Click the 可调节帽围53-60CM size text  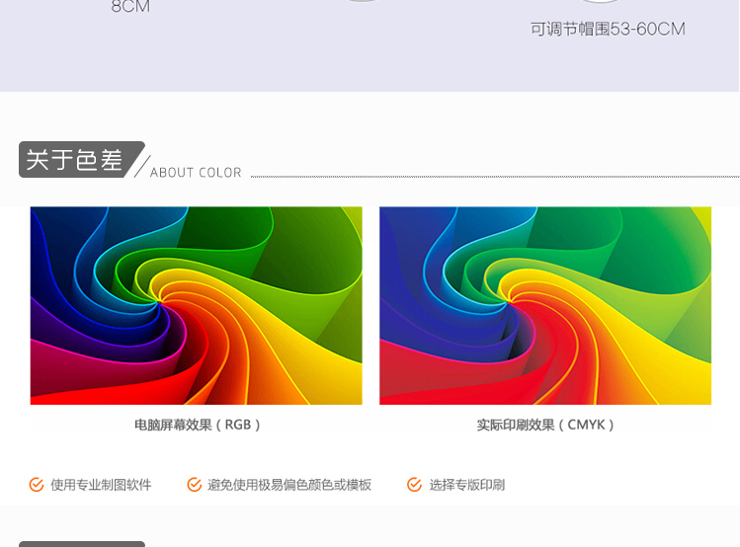pos(608,30)
